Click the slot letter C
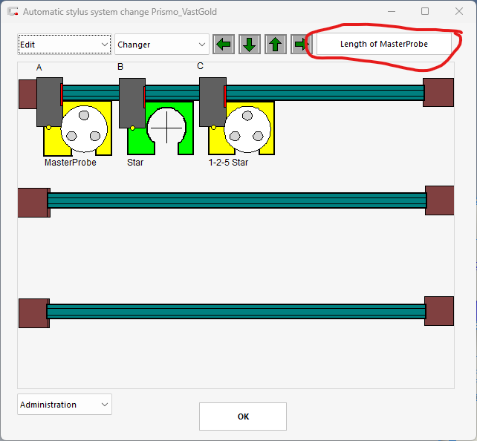The width and height of the screenshot is (477, 441). pos(200,66)
